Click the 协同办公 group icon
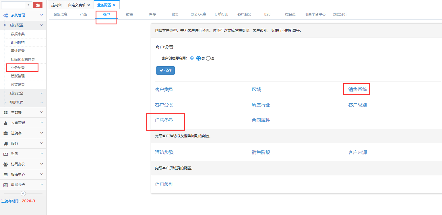442x215 pixels. (5, 164)
